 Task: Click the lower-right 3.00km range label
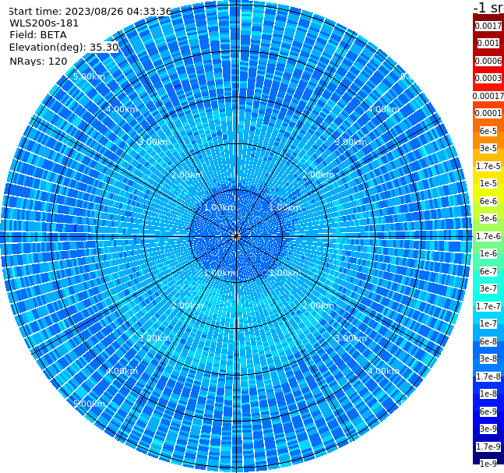pos(351,338)
